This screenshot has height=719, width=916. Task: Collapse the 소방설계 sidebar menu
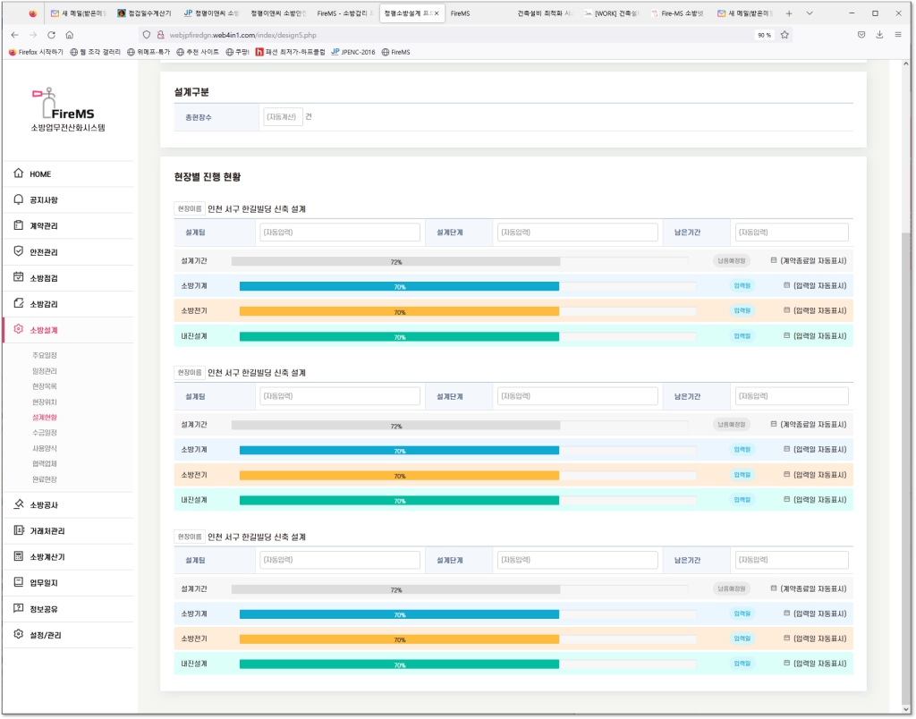[45, 329]
